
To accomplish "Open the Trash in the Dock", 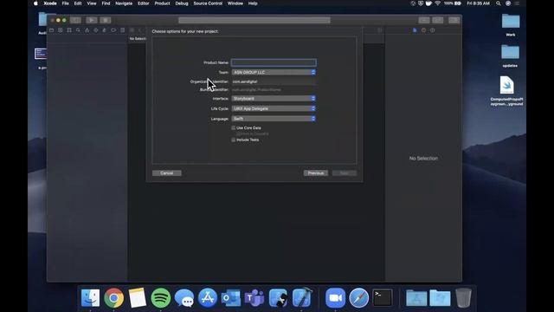I will 463,298.
